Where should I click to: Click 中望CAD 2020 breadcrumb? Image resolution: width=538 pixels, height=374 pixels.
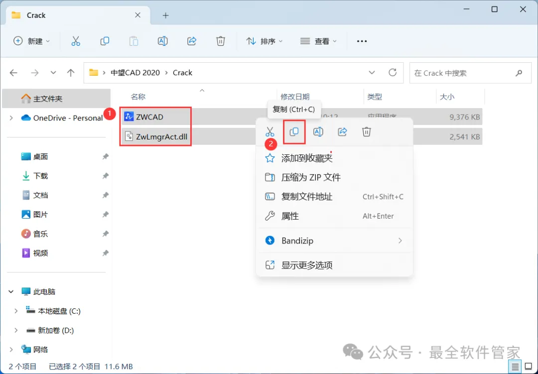pyautogui.click(x=135, y=73)
